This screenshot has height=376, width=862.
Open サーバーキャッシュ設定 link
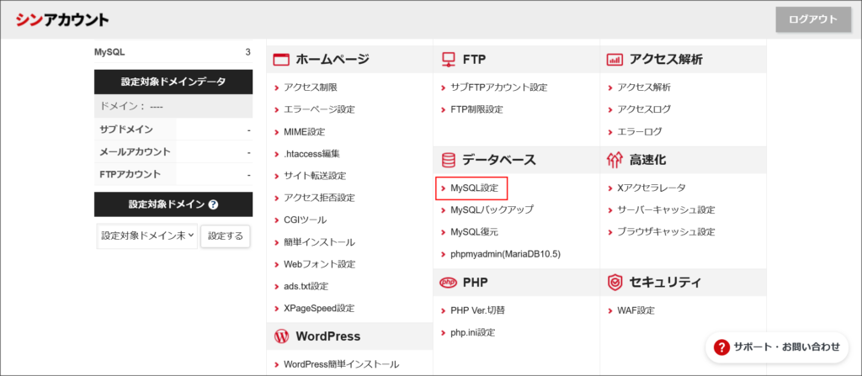point(667,210)
